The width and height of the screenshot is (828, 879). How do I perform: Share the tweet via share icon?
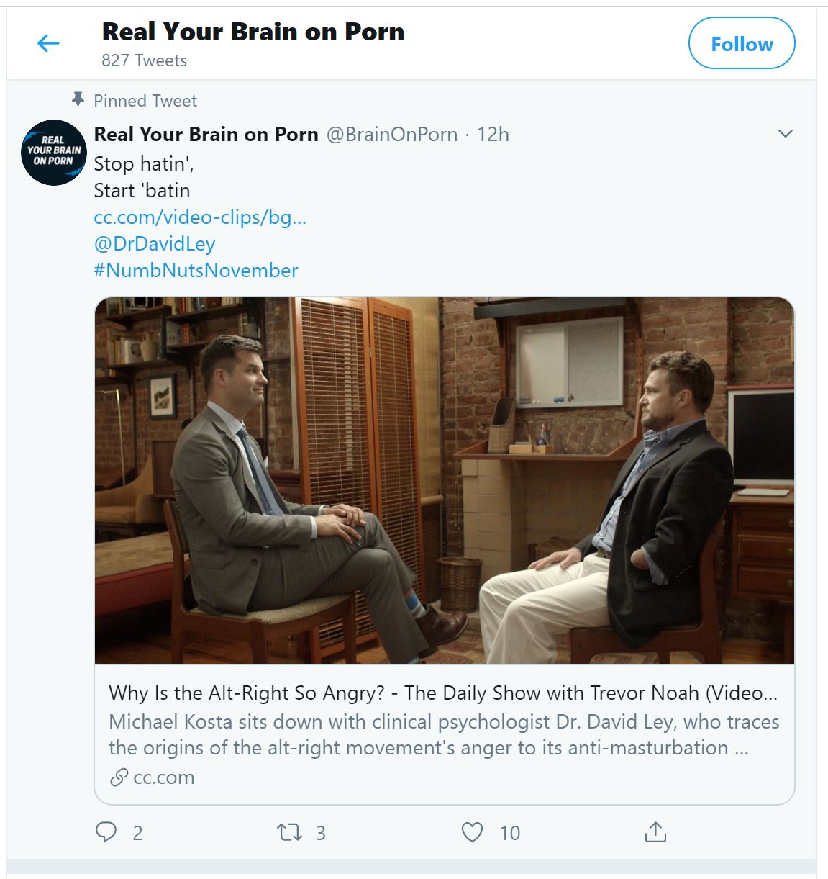pos(655,832)
